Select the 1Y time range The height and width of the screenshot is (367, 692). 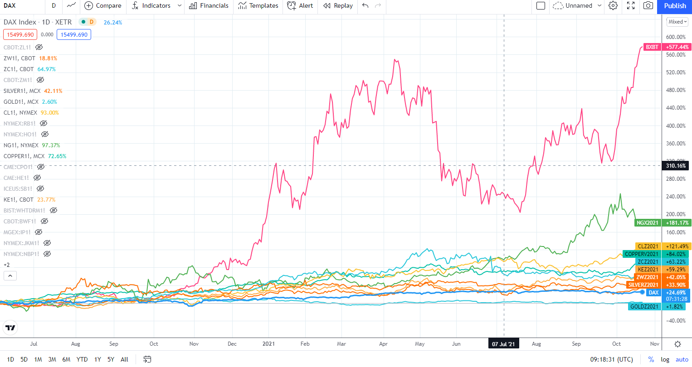click(97, 359)
